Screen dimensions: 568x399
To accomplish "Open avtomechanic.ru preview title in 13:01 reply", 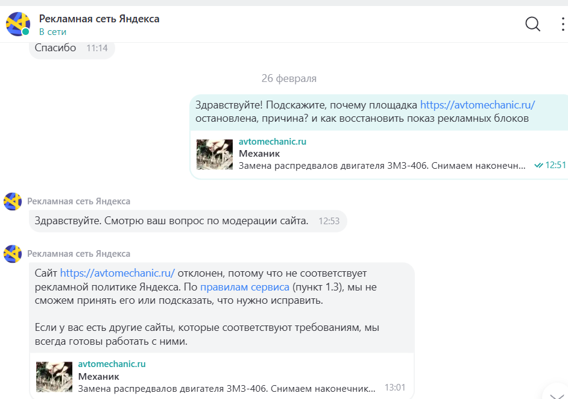I will click(112, 364).
